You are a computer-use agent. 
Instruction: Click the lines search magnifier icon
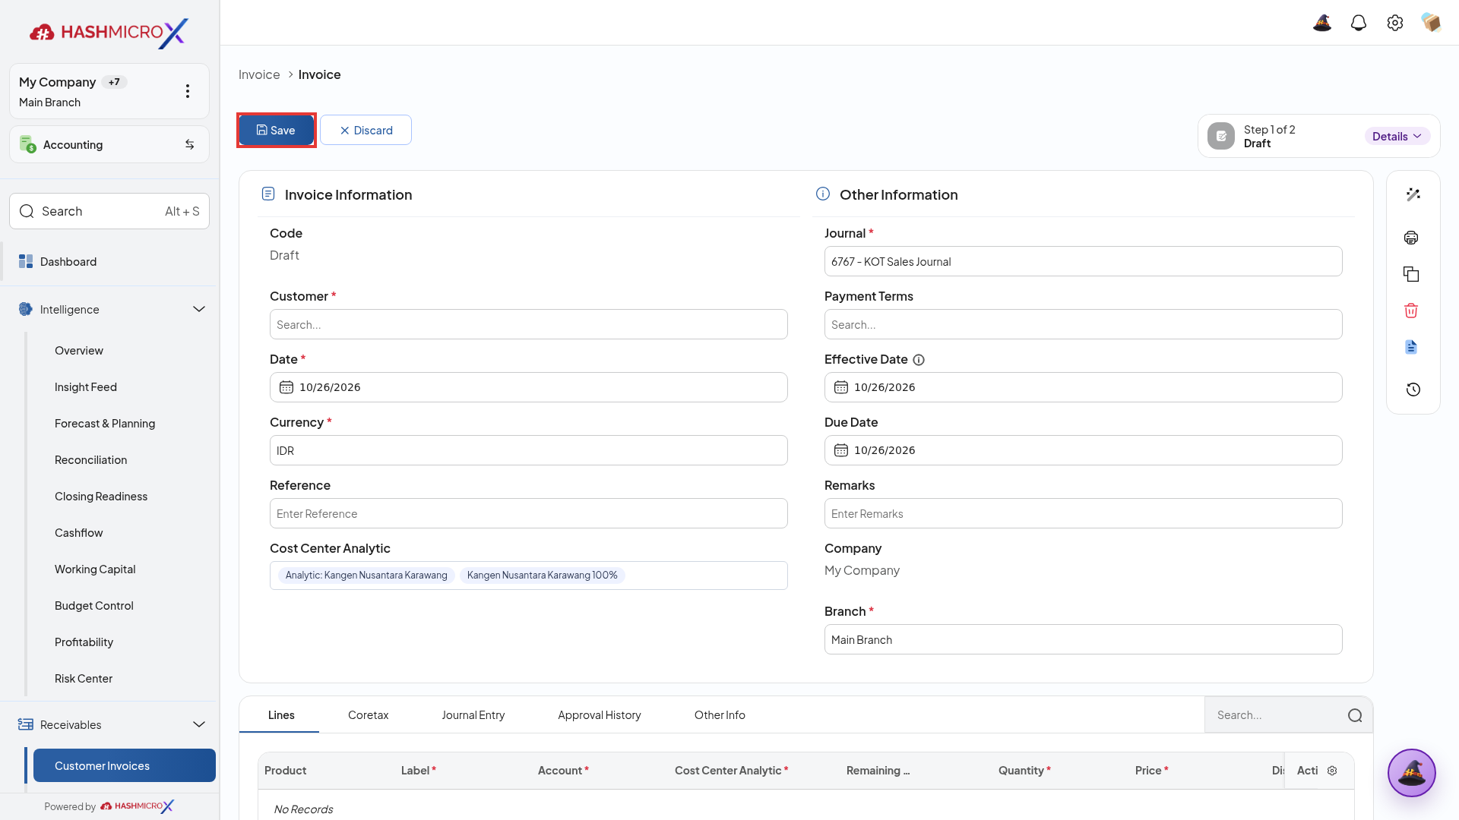1355,715
